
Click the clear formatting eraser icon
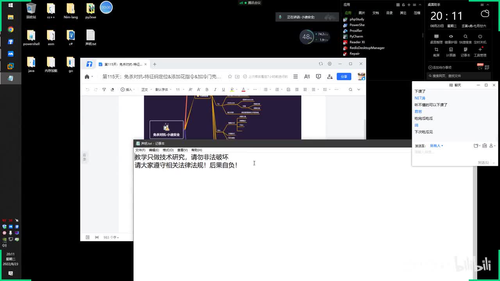(112, 89)
